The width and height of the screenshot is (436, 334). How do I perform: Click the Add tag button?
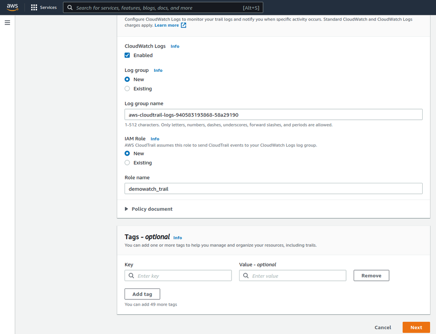pyautogui.click(x=142, y=294)
